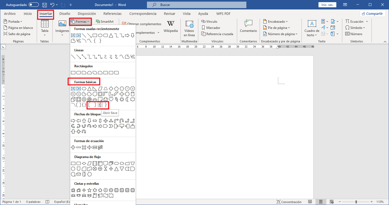The image size is (389, 205).
Task: Choose the cloud shape
Action: tap(133, 99)
